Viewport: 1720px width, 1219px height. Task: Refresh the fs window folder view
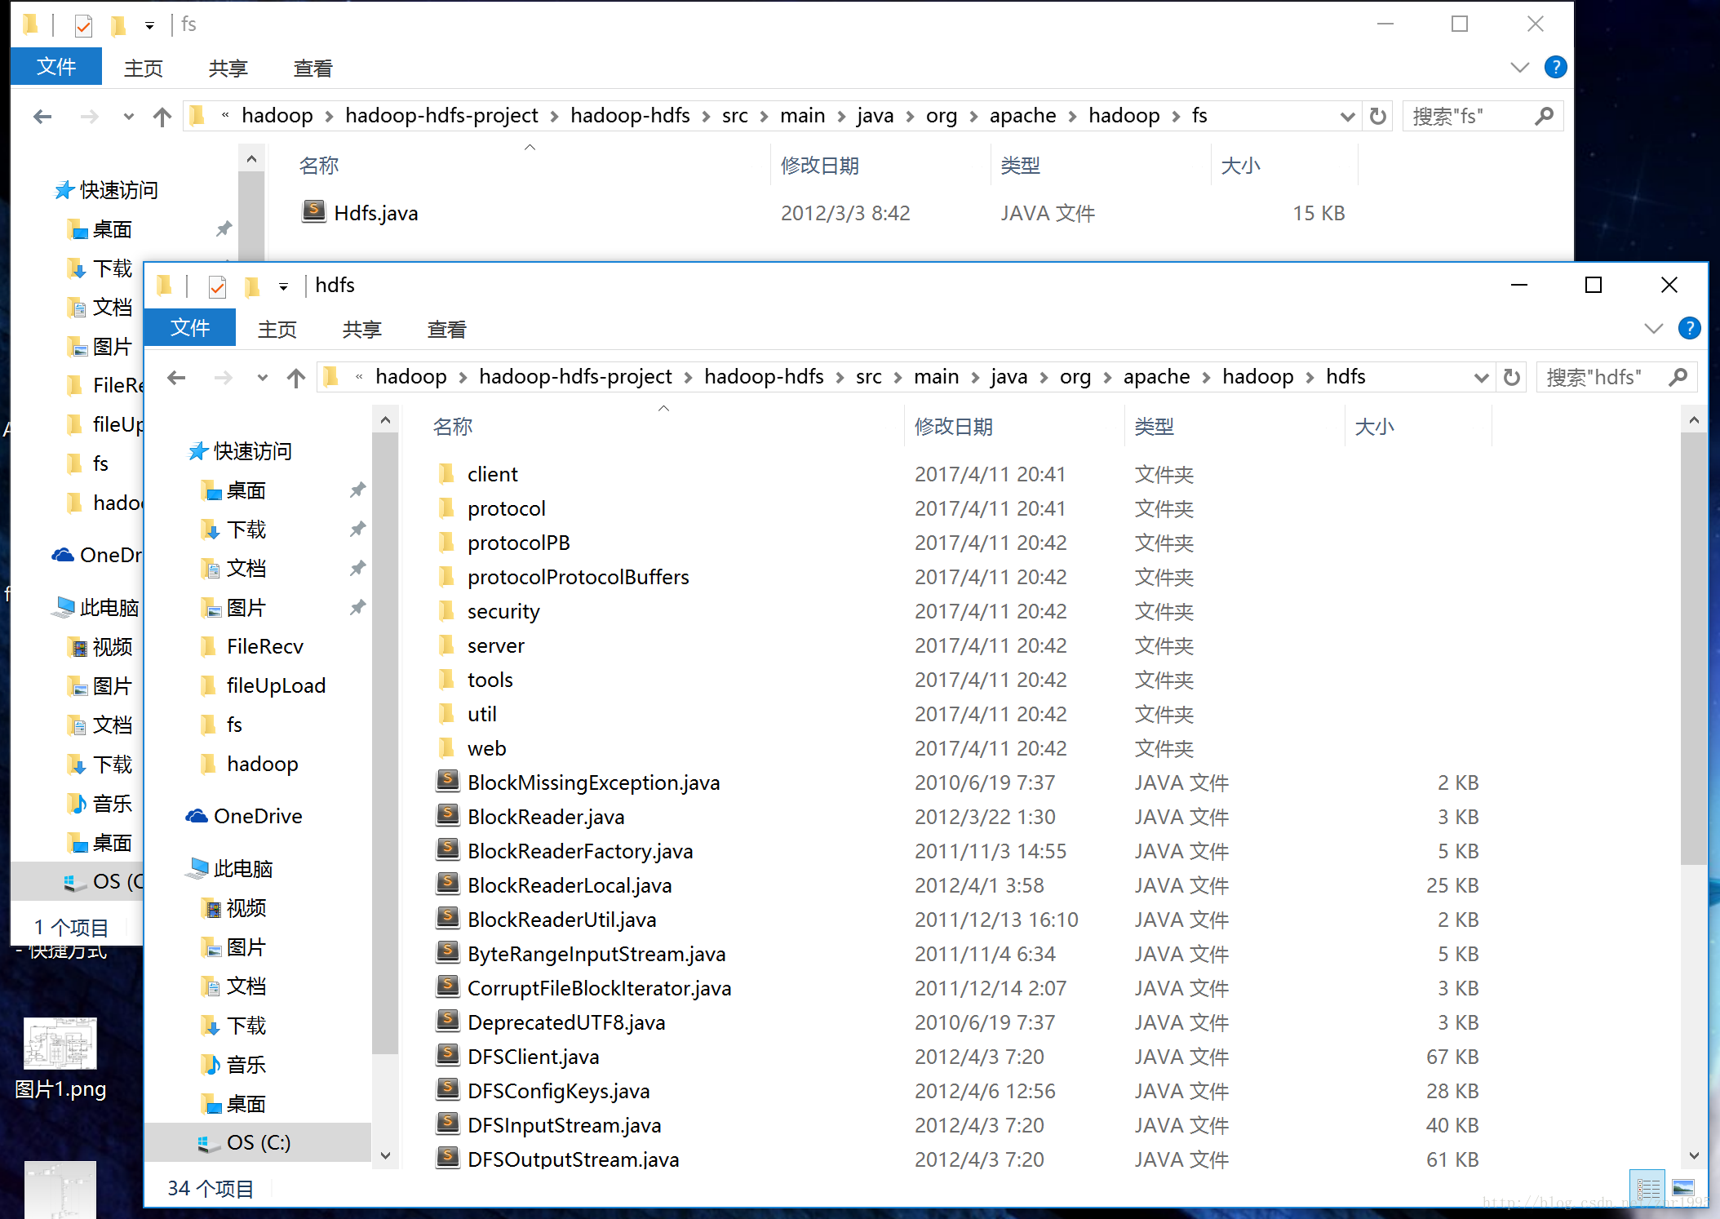[x=1378, y=116]
